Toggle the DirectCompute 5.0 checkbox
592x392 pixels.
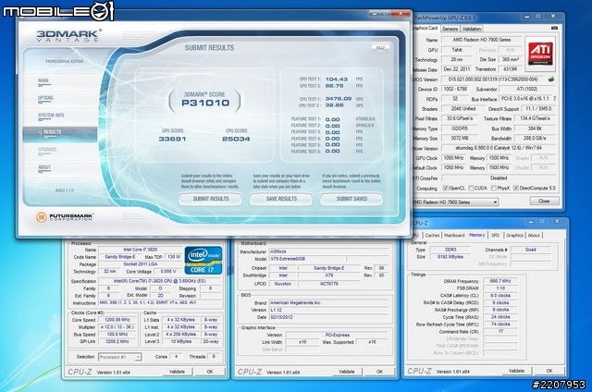(516, 188)
